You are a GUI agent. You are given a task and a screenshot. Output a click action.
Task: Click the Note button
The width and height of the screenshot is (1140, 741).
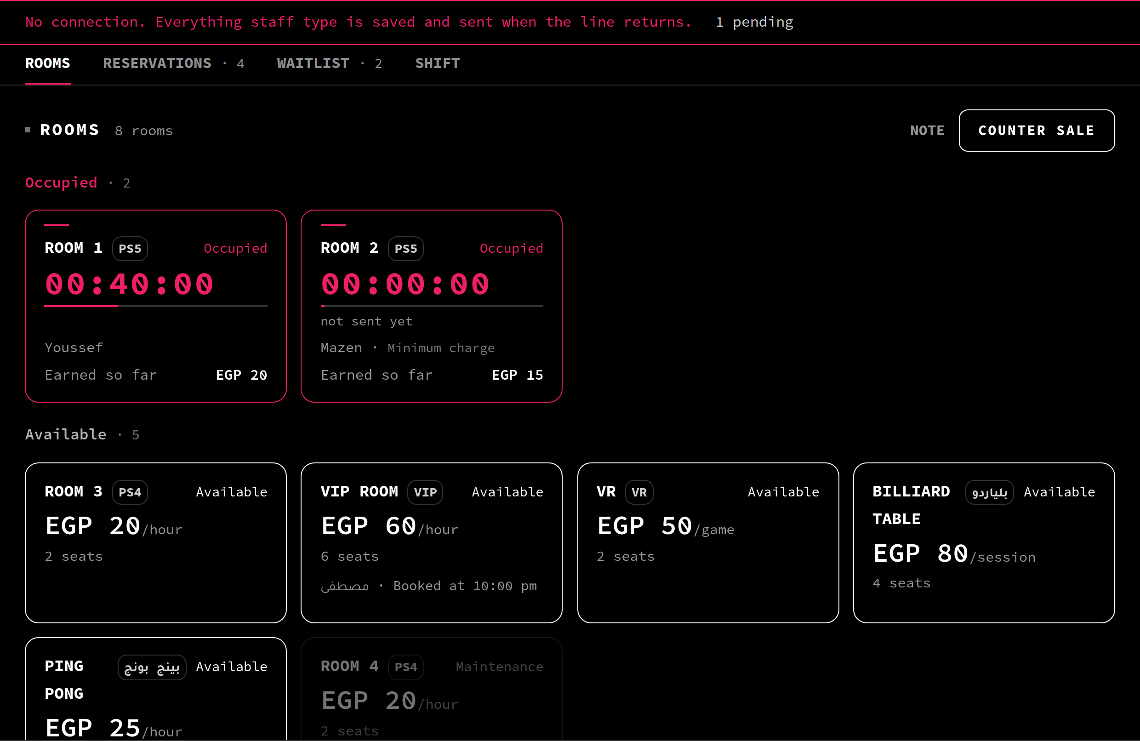point(927,130)
